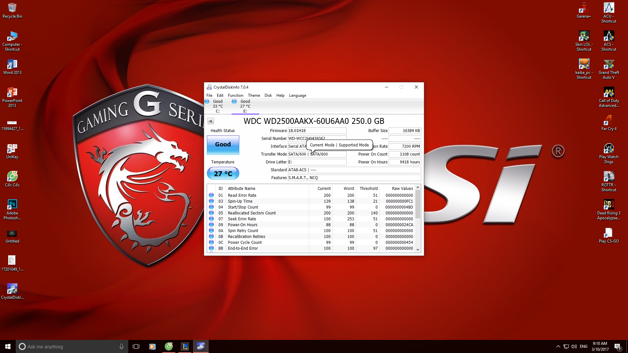Click the Firmware field 18.01H18
Viewport: 628px width, 353px height.
[x=317, y=131]
